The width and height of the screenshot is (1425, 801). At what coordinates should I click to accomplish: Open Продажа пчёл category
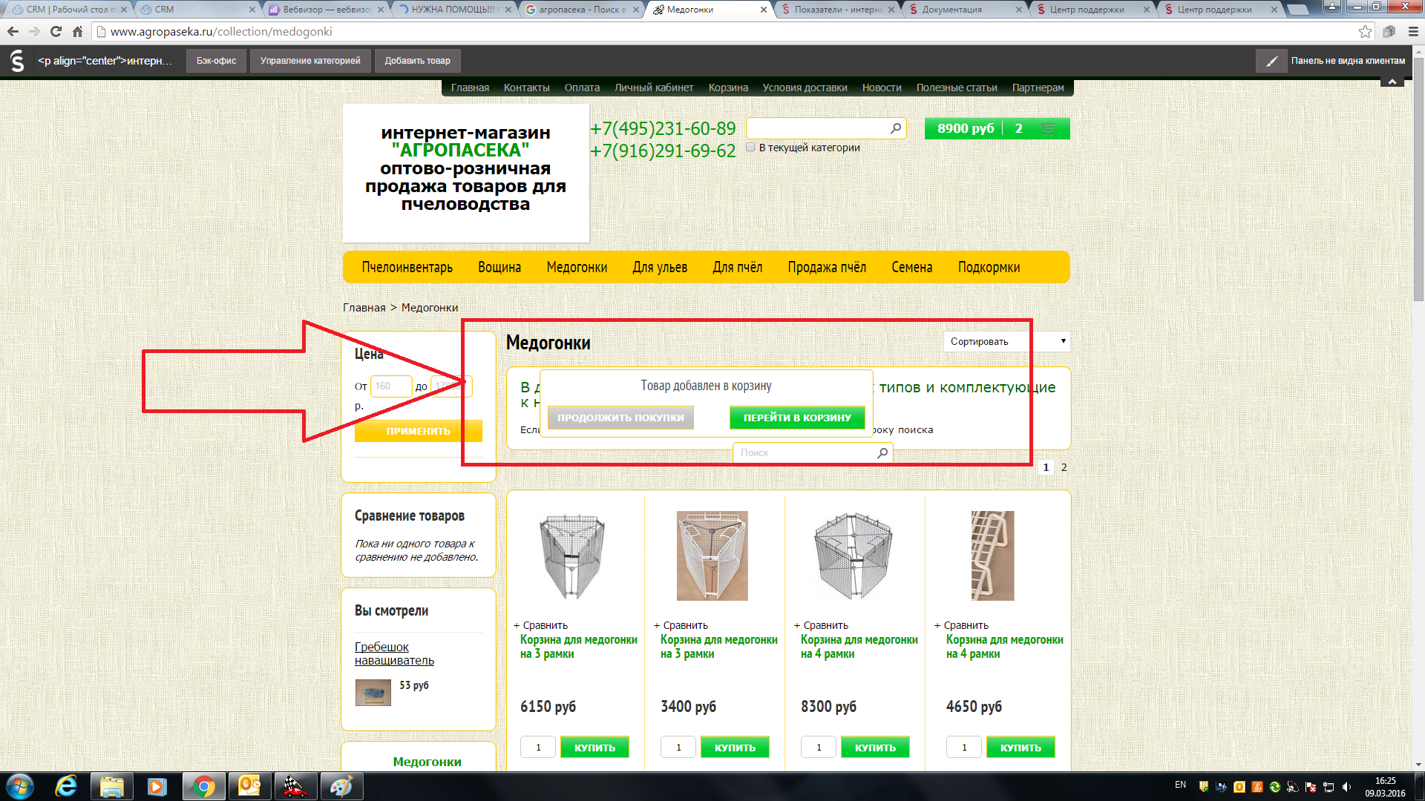827,267
